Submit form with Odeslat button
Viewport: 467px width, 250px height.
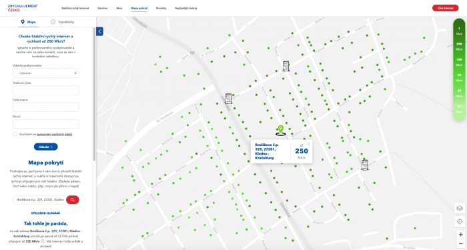click(45, 147)
